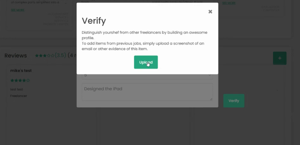
Task: Click the Verify dialog heading
Action: pyautogui.click(x=94, y=21)
